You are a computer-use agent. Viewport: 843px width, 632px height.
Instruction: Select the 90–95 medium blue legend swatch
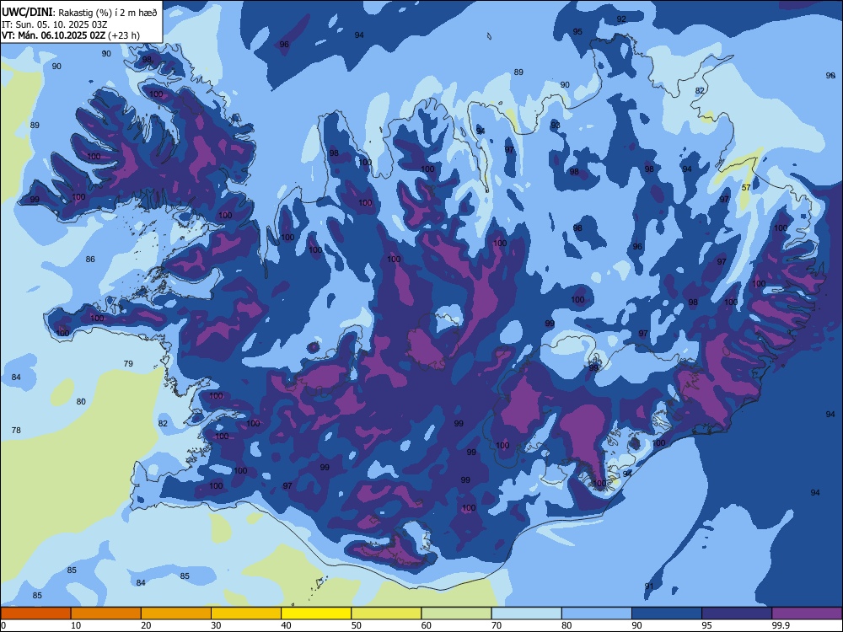coord(667,613)
